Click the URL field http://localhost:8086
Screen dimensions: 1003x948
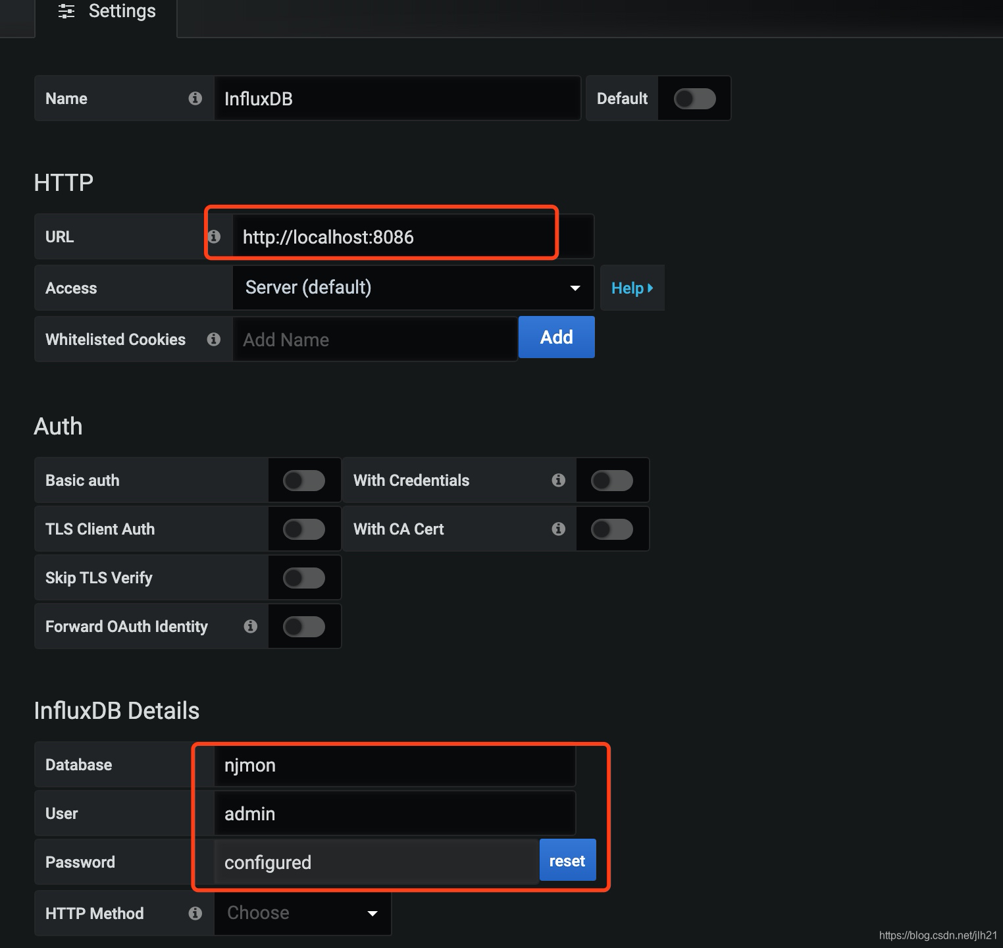coord(413,236)
